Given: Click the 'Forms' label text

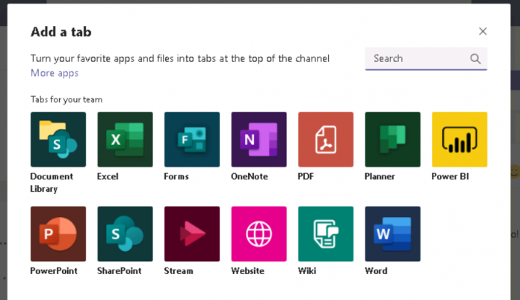Looking at the screenshot, I should pos(176,176).
